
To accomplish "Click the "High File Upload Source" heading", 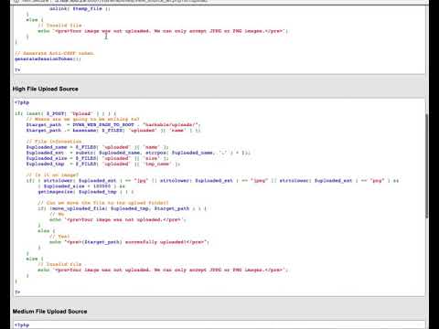I will [46, 89].
